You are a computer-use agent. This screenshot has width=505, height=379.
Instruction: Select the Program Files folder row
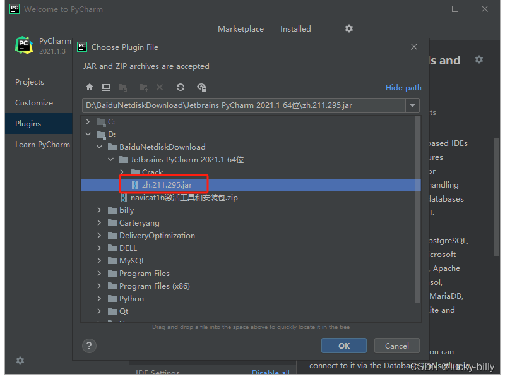(x=251, y=274)
